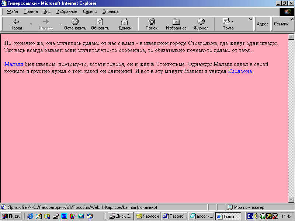This screenshot has height=221, width=295.
Task: Switch to ancor taskbar window
Action: coord(201,216)
